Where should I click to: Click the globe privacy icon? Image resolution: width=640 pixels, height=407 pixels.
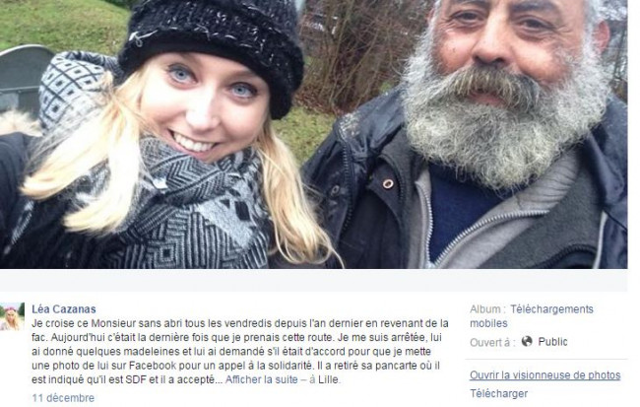[527, 341]
